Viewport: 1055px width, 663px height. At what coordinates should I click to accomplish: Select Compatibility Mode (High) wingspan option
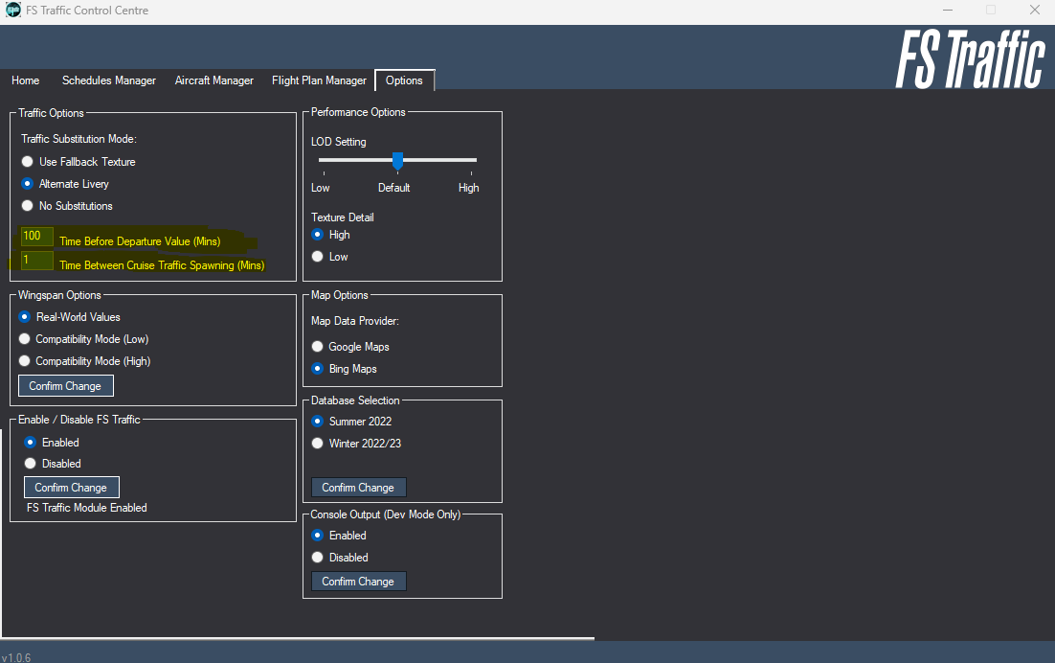[24, 360]
